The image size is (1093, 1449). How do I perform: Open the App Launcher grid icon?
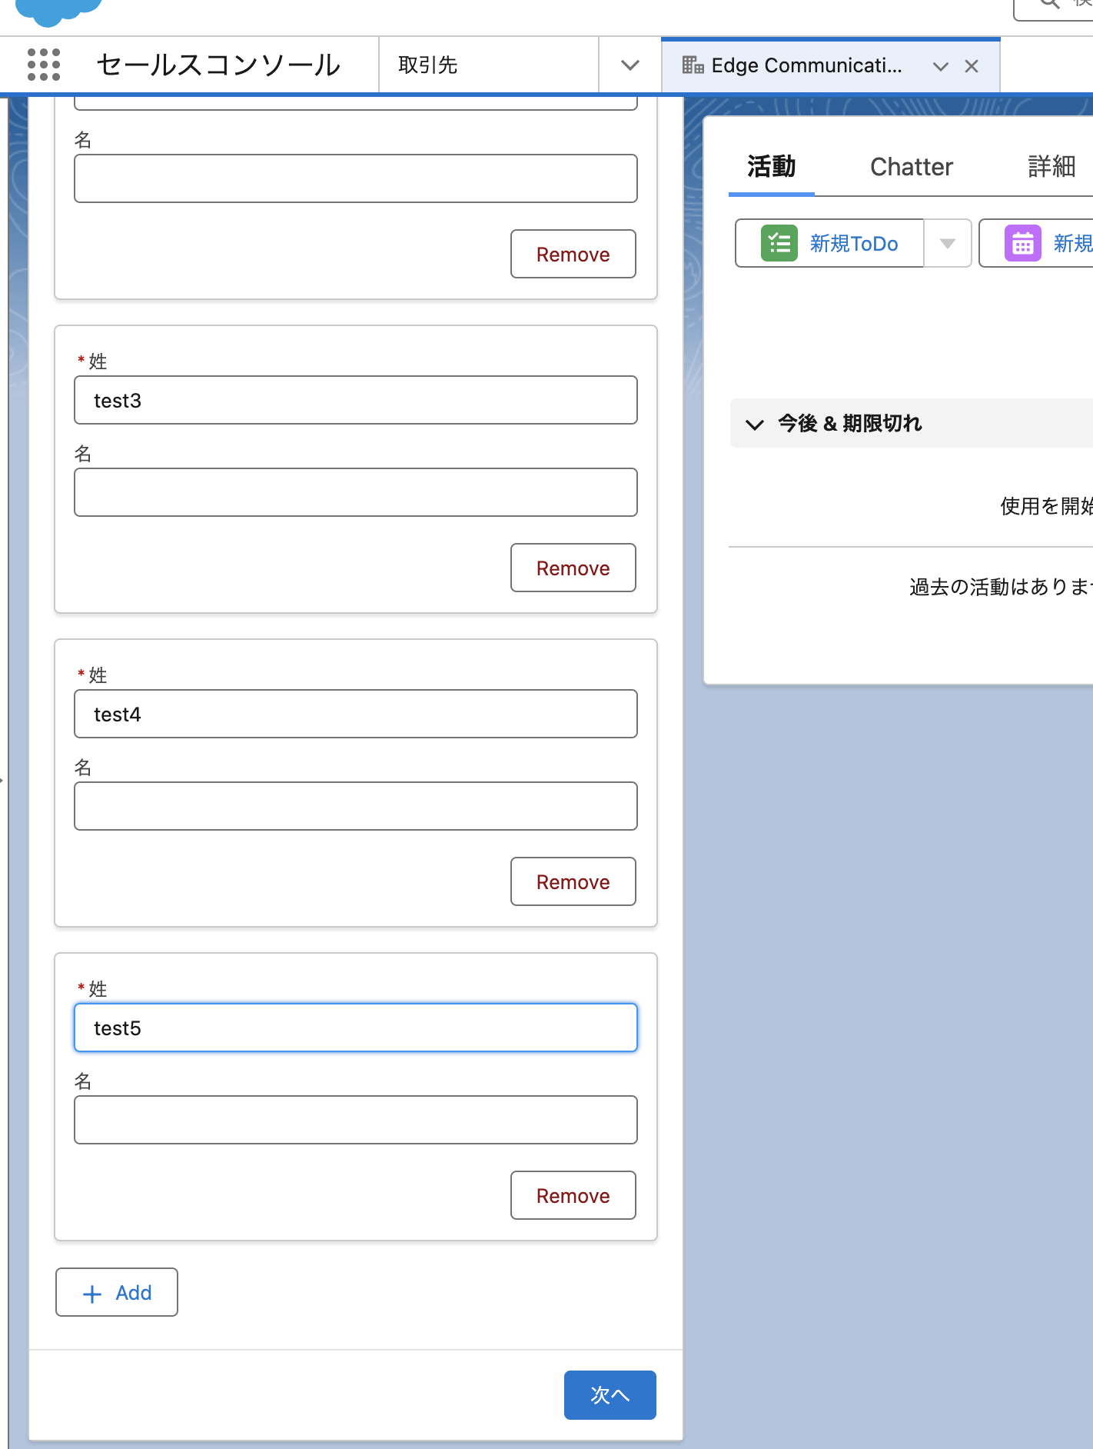coord(44,65)
